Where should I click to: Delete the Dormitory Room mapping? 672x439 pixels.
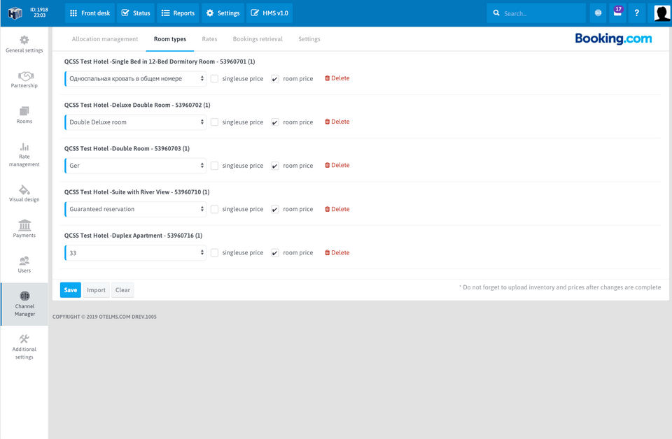tap(337, 78)
